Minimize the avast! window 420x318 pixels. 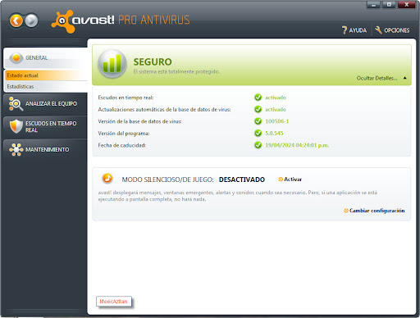click(x=373, y=5)
